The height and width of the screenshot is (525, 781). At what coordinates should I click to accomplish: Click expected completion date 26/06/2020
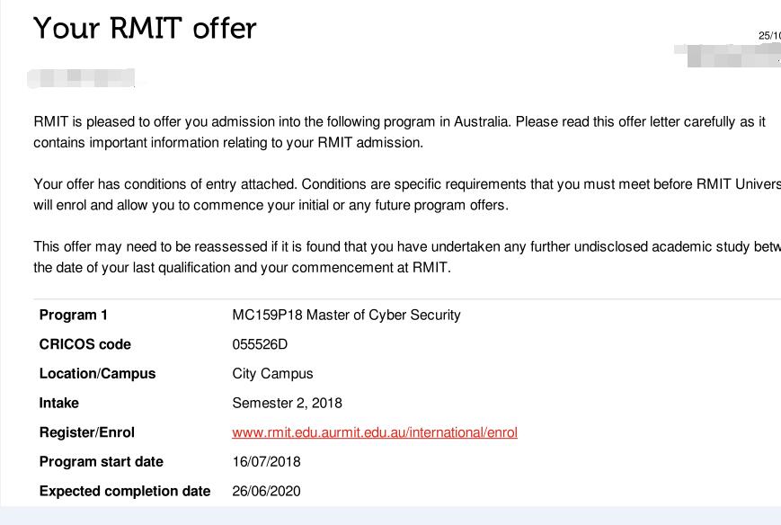pyautogui.click(x=266, y=491)
